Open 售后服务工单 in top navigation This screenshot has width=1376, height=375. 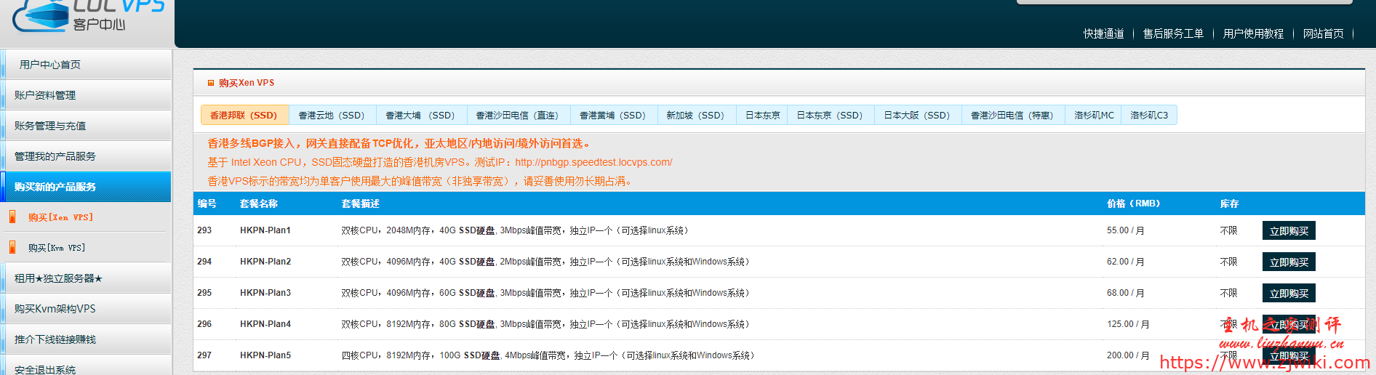pos(1173,33)
